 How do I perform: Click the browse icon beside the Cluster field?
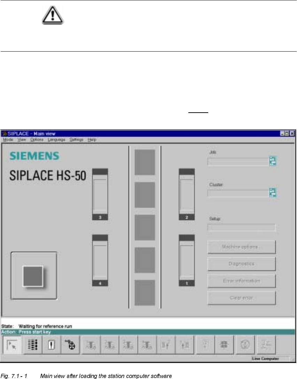[x=273, y=192]
